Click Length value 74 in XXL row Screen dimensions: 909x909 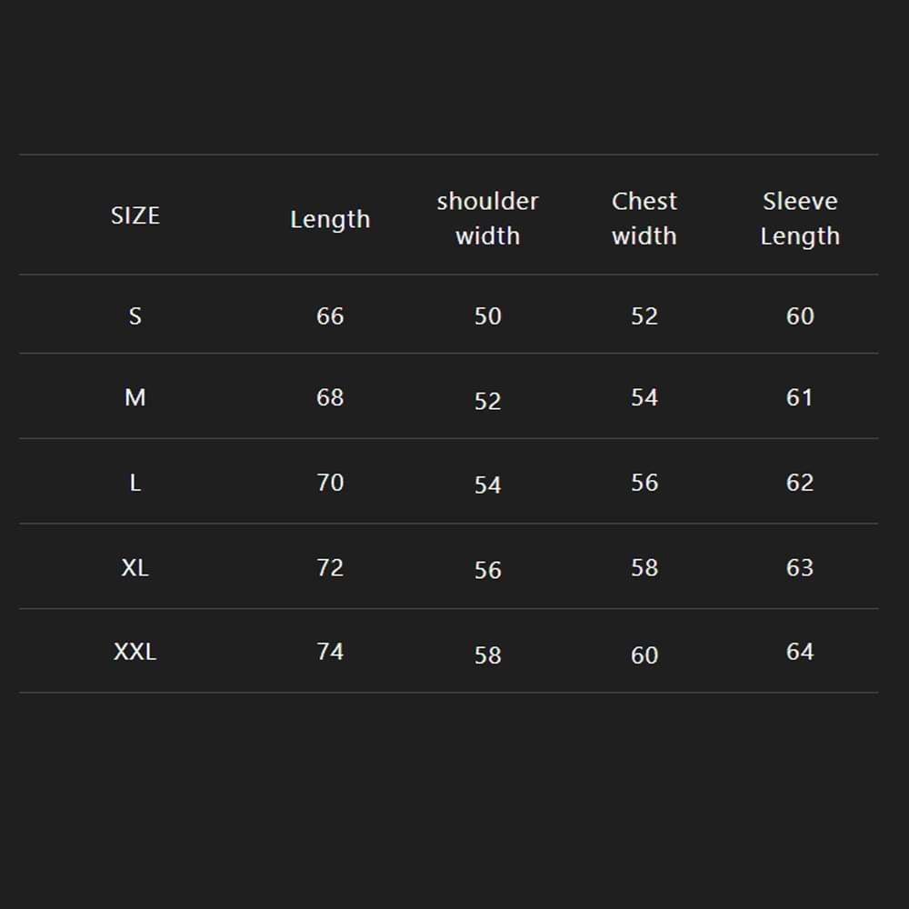(330, 652)
